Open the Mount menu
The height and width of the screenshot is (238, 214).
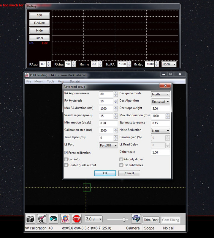point(39,81)
